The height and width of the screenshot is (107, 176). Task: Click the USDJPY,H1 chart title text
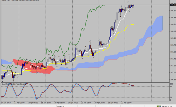point(6,1)
